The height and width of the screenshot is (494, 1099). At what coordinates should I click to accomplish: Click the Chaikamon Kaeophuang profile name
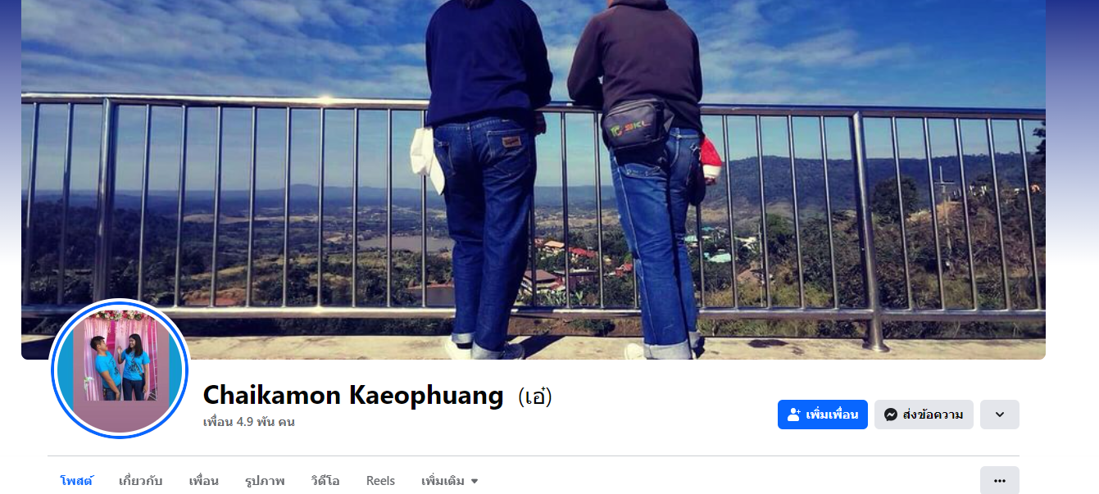(353, 396)
